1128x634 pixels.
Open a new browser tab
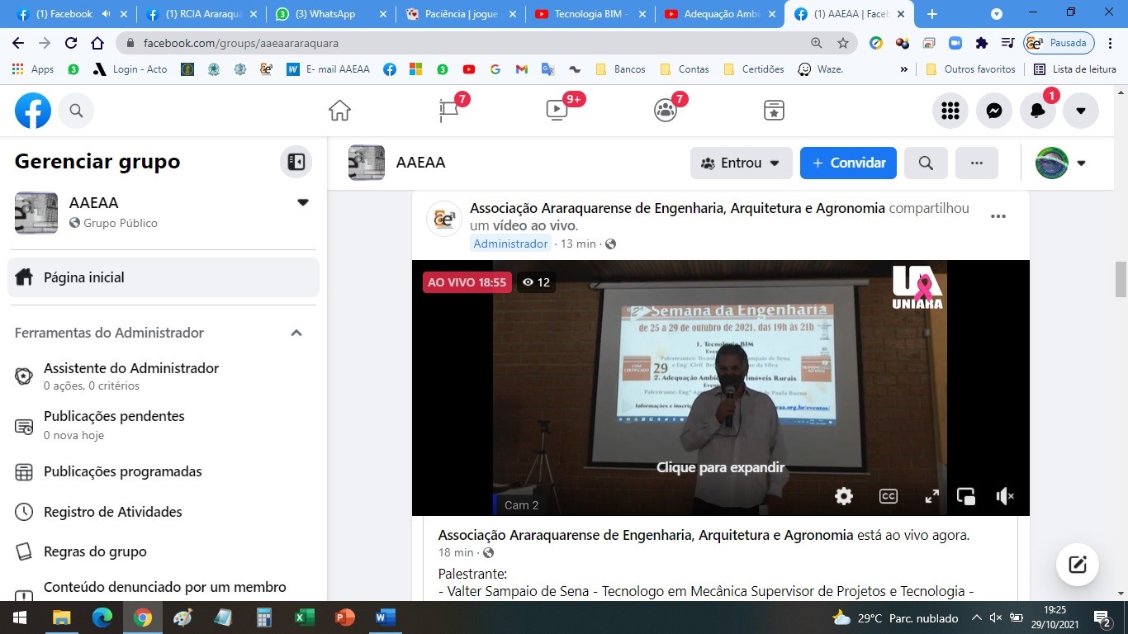coord(932,14)
